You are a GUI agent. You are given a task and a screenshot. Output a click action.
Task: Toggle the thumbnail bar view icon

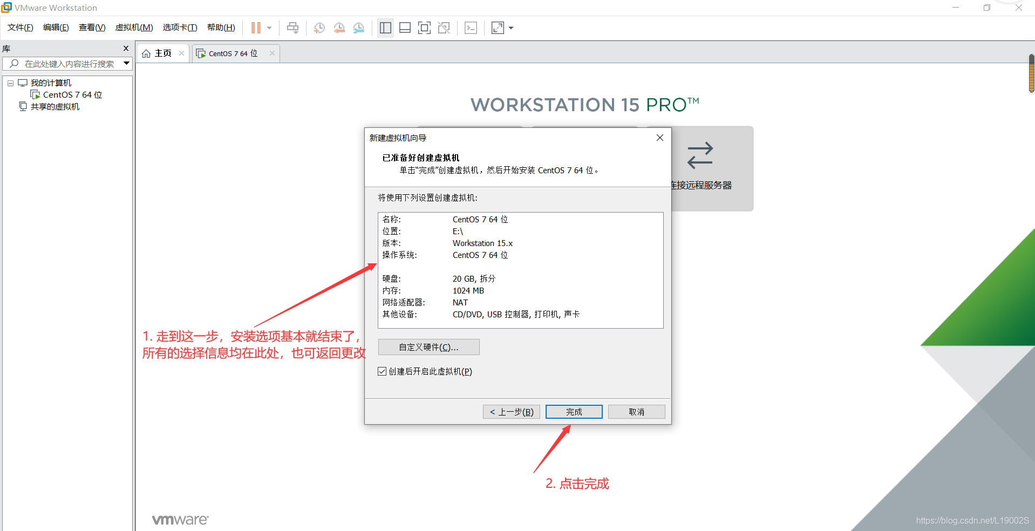[x=405, y=28]
